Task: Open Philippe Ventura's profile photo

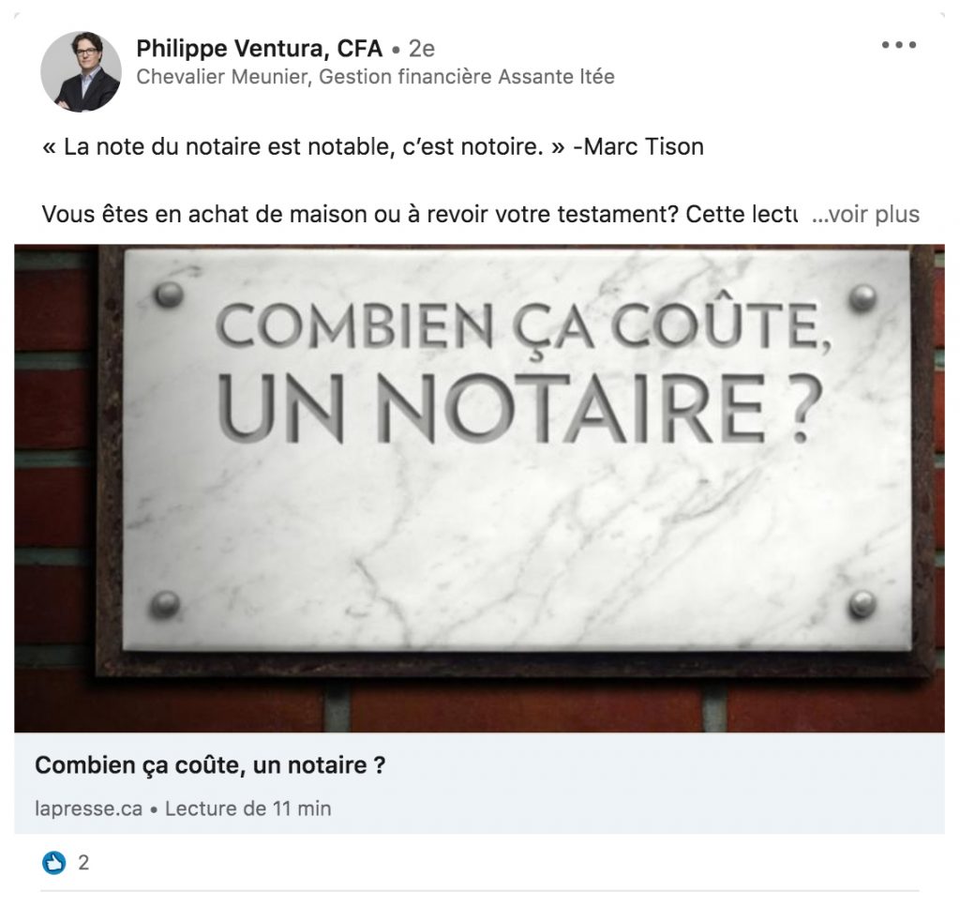Action: click(x=81, y=71)
